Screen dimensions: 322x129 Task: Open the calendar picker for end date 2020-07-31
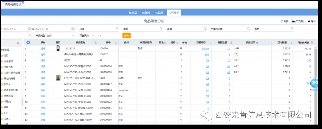coord(73,29)
